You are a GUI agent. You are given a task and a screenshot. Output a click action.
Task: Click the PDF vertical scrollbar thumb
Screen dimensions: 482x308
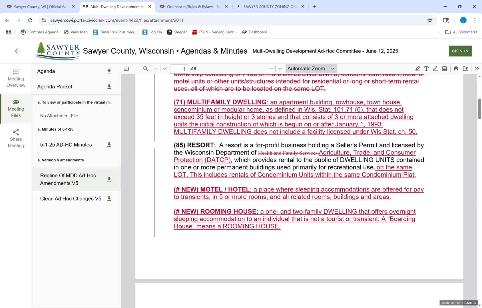(479, 109)
